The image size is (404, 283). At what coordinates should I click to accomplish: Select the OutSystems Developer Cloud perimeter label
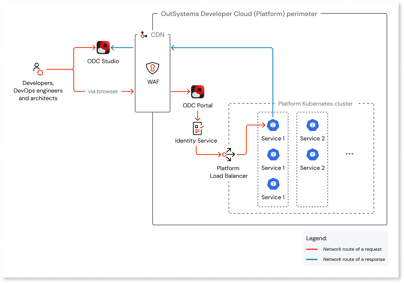coord(239,14)
